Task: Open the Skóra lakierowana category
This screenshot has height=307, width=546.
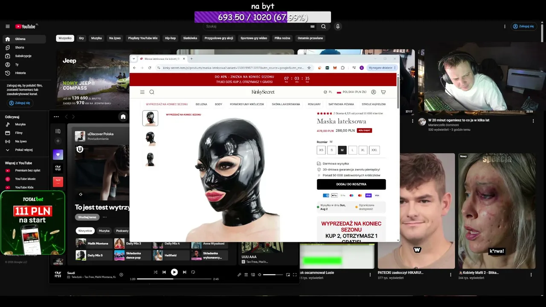Action: 286,104
